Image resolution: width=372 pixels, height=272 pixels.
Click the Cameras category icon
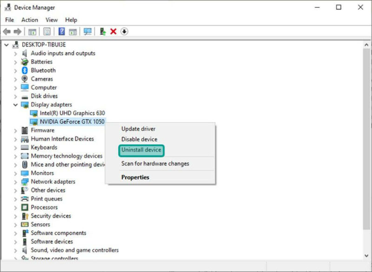coord(25,79)
